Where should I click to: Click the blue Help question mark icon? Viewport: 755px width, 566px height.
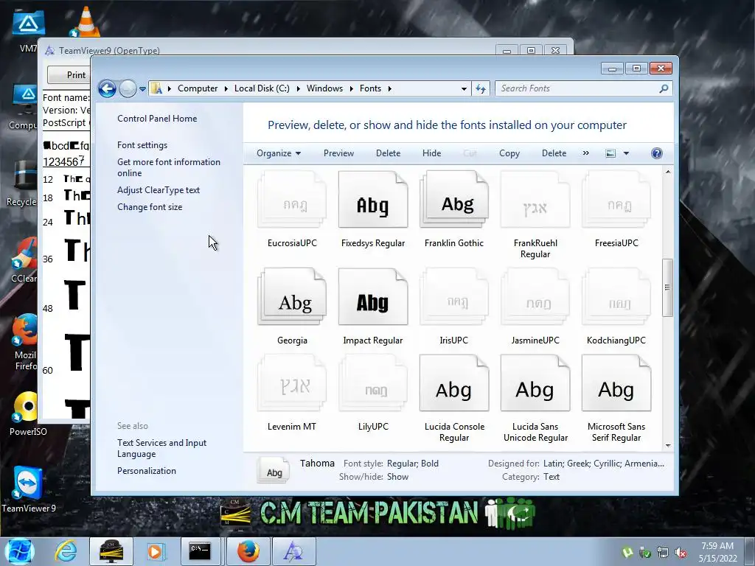click(657, 153)
